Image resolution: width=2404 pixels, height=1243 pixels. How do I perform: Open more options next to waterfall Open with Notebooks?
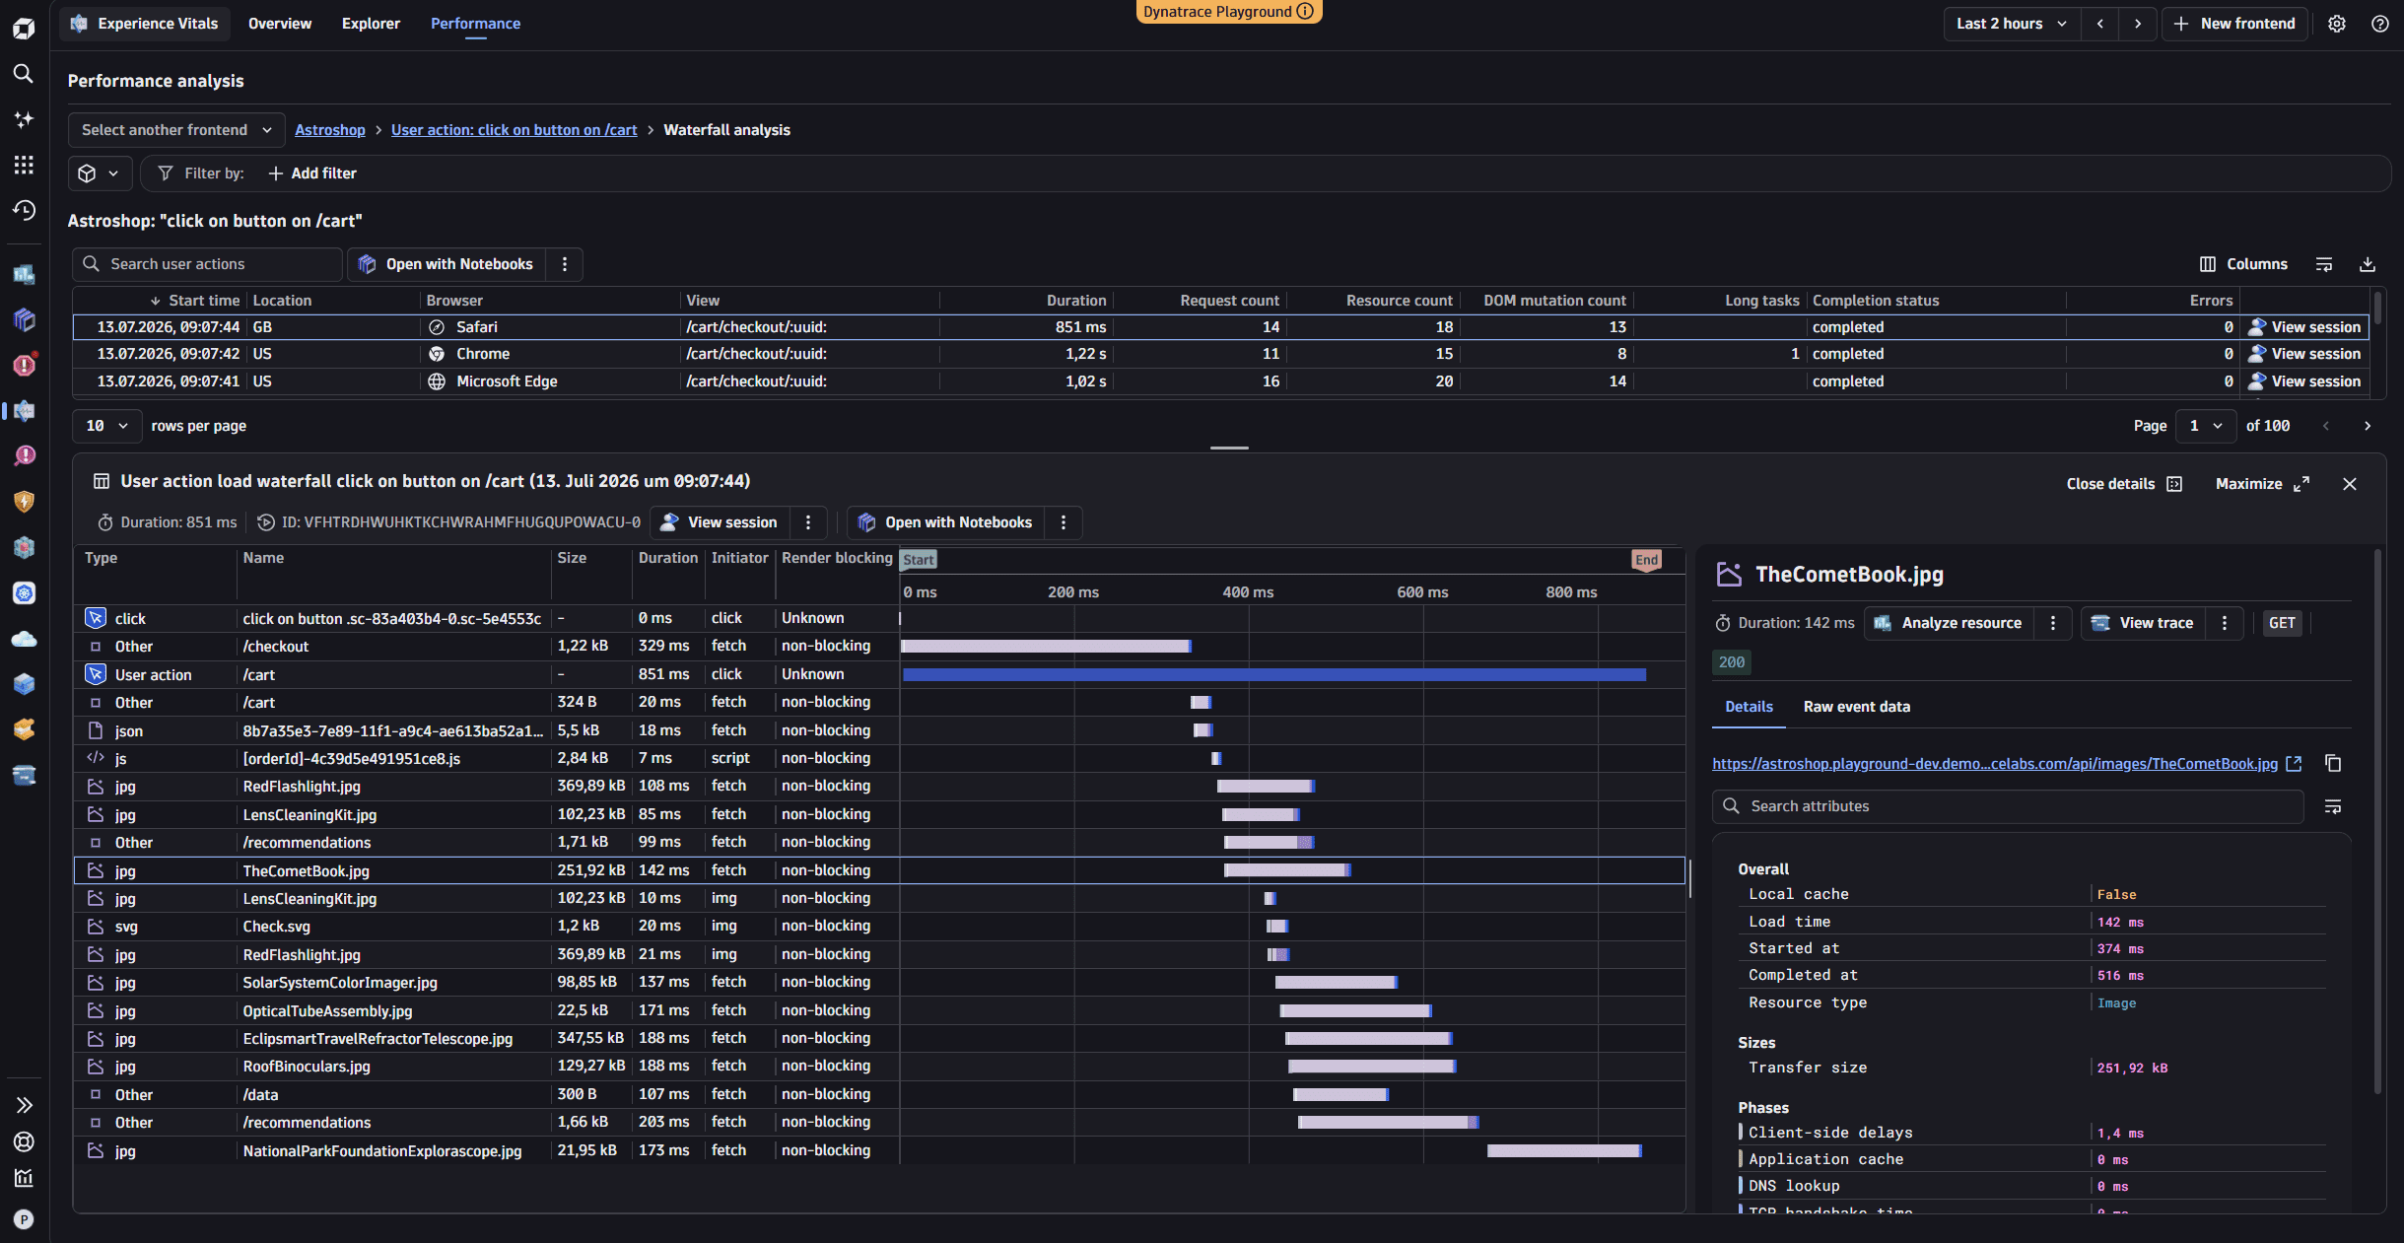tap(1064, 522)
